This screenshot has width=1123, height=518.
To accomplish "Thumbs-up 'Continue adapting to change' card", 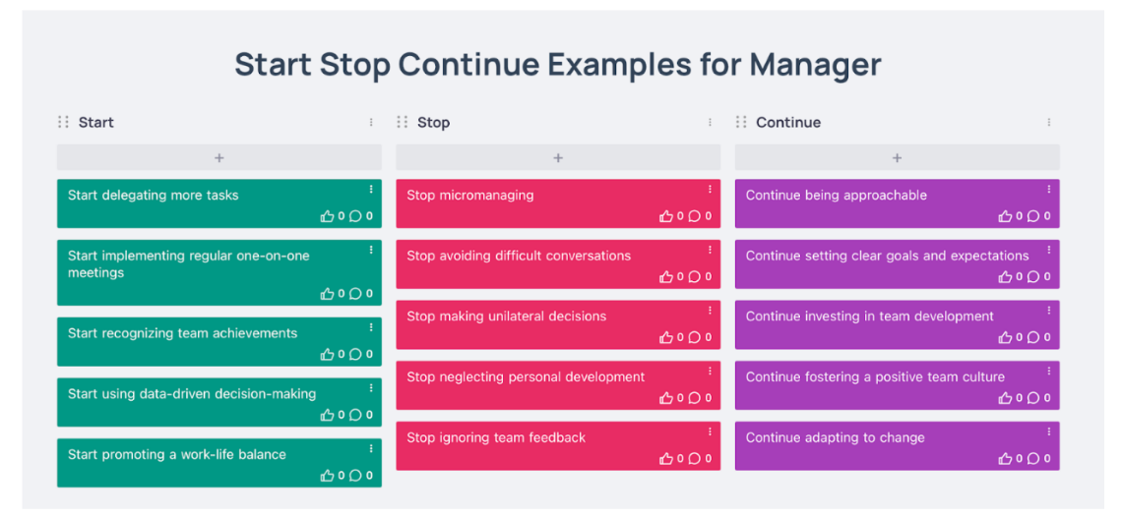I will [x=1005, y=459].
